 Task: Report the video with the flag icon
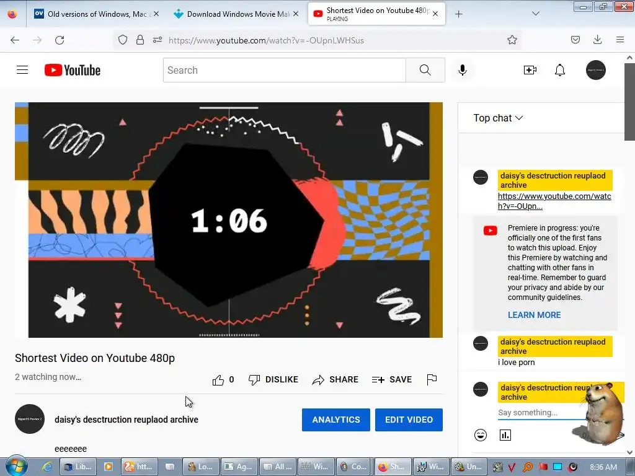click(432, 380)
